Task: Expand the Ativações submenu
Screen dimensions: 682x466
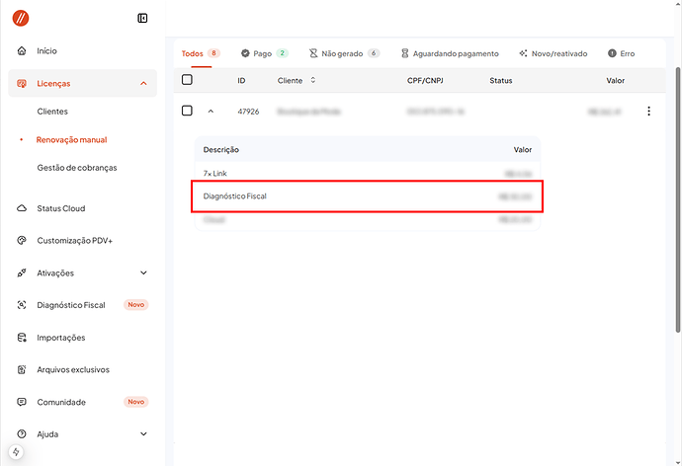Action: (143, 273)
